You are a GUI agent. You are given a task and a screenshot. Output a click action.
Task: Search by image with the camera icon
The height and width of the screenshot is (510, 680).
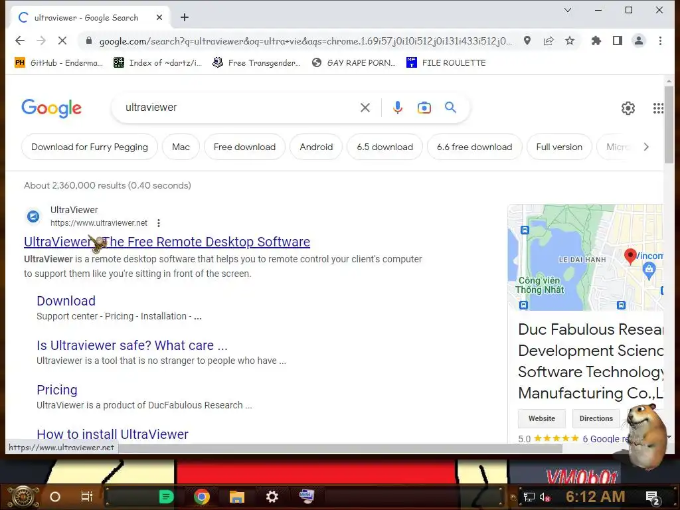point(424,108)
